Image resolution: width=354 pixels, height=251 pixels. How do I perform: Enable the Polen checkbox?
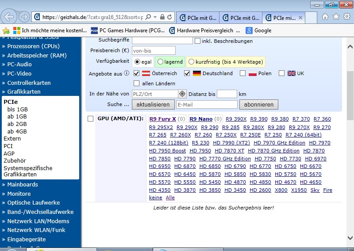pyautogui.click(x=242, y=73)
